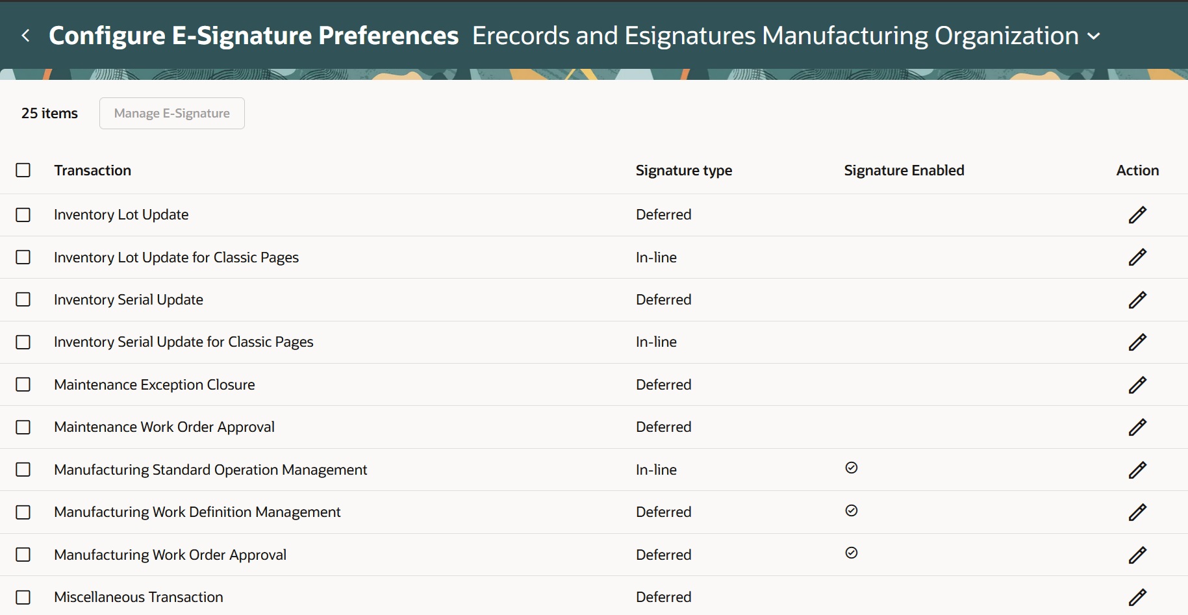This screenshot has height=615, width=1188.
Task: Click the enabled checkmark for Manufacturing Work Order Approval
Action: [x=852, y=553]
